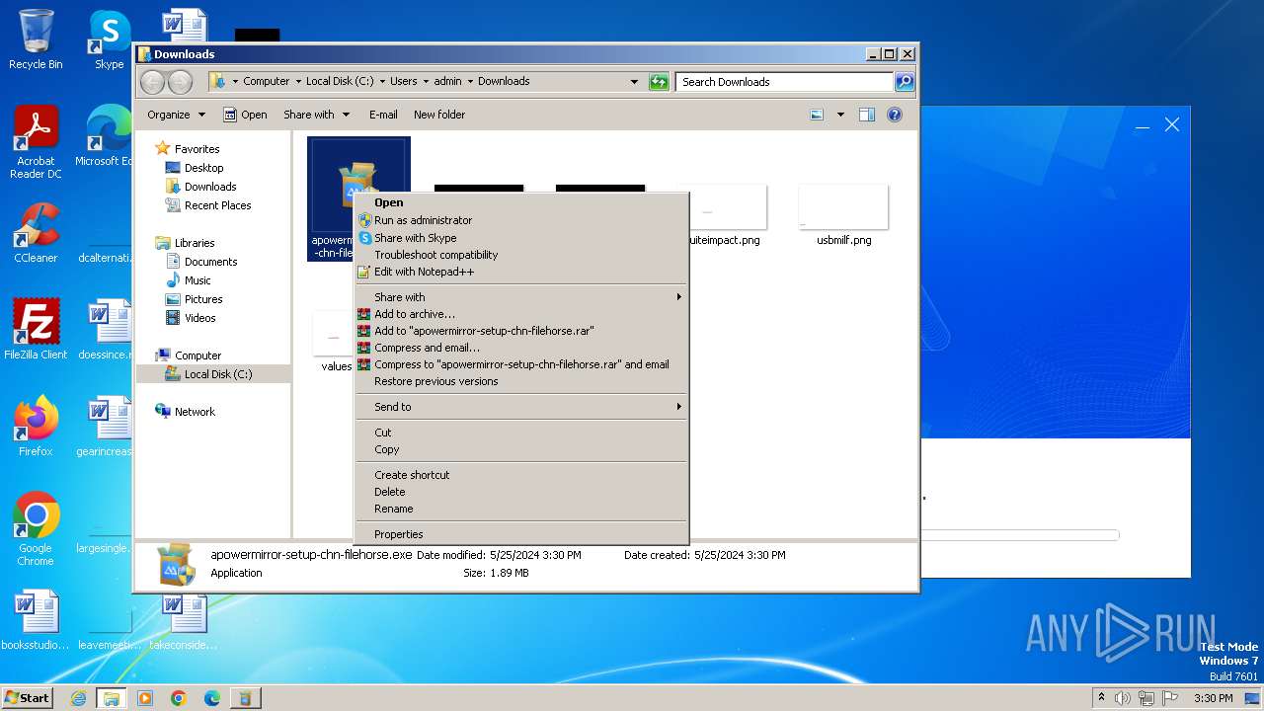This screenshot has height=711, width=1264.
Task: Open Explorer help icon
Action: (895, 115)
